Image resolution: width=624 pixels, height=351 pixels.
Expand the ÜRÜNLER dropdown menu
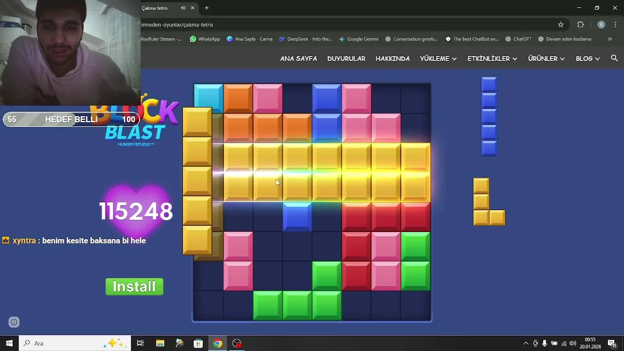click(x=546, y=58)
